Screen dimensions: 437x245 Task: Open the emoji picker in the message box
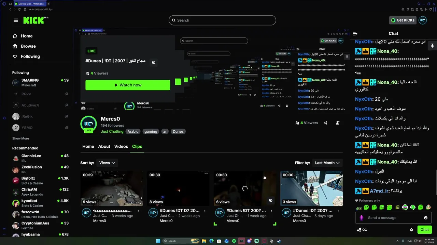426,218
